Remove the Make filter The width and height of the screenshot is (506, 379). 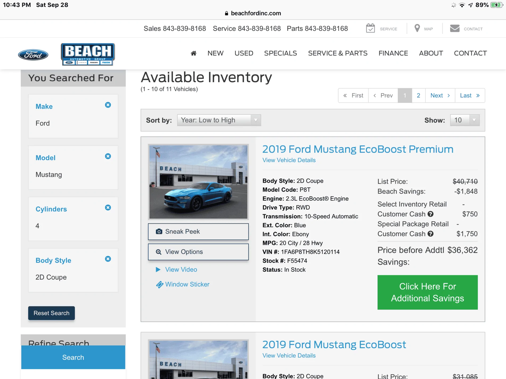(x=108, y=105)
